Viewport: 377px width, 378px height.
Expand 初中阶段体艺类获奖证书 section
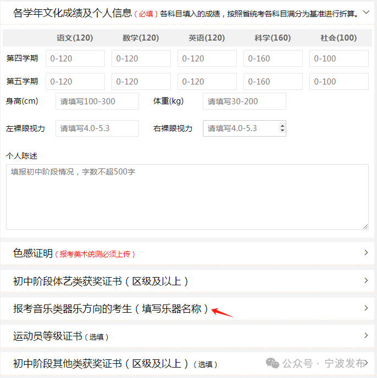366,281
